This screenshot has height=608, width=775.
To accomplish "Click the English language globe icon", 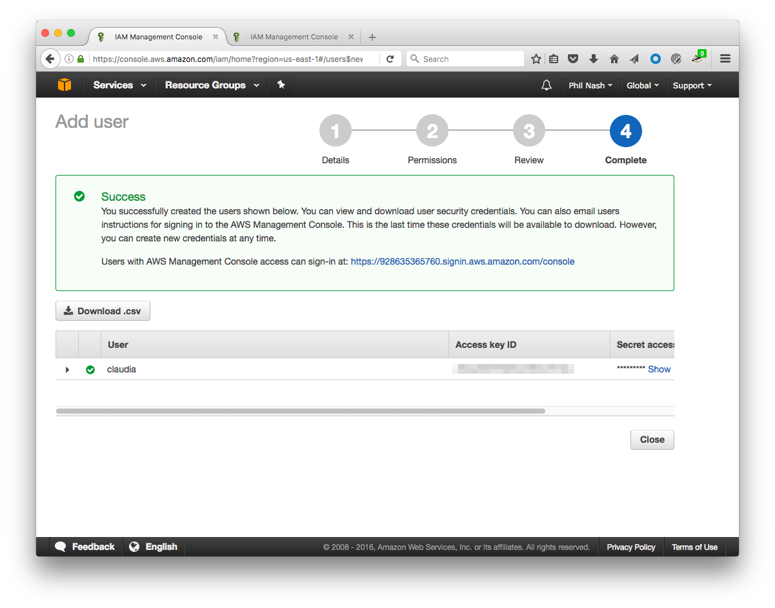I will tap(134, 547).
